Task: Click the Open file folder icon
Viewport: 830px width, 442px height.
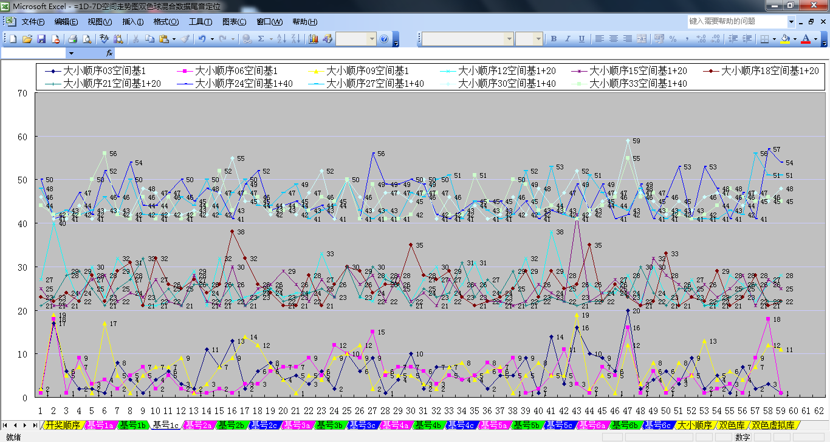Action: (x=27, y=39)
